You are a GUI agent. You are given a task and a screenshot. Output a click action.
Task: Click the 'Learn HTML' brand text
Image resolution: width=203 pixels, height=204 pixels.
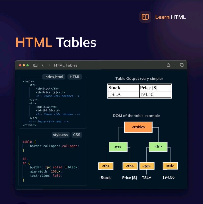tap(170, 17)
